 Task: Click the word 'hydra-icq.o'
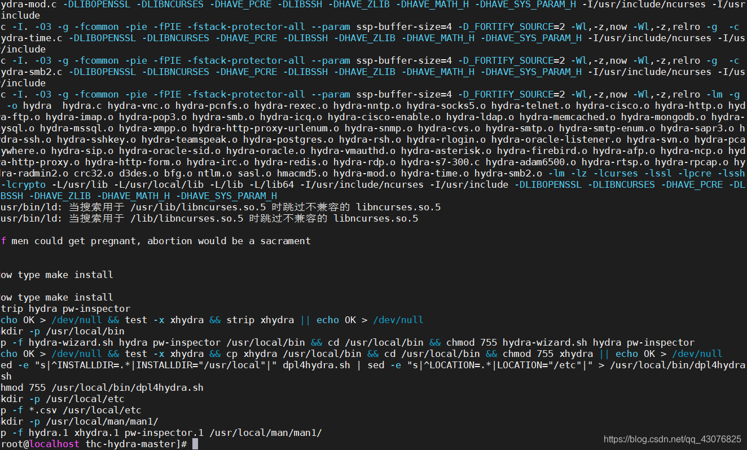(x=291, y=117)
